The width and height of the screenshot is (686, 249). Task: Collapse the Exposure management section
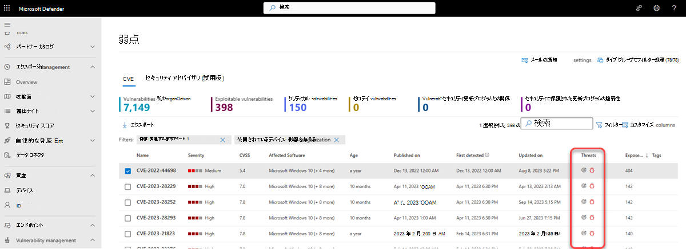[x=93, y=67]
